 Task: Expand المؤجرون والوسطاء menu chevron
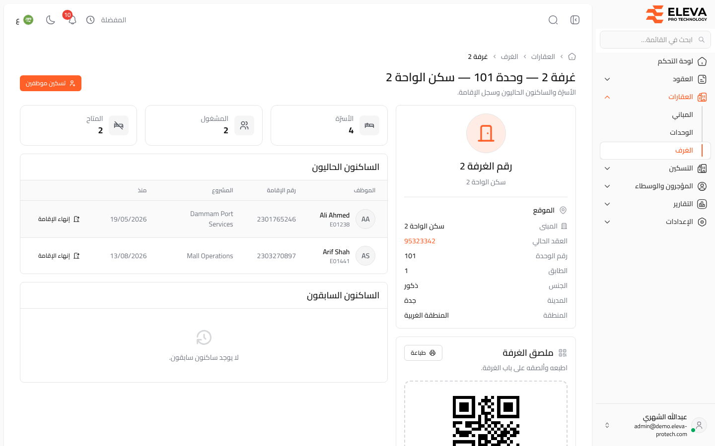tap(607, 186)
